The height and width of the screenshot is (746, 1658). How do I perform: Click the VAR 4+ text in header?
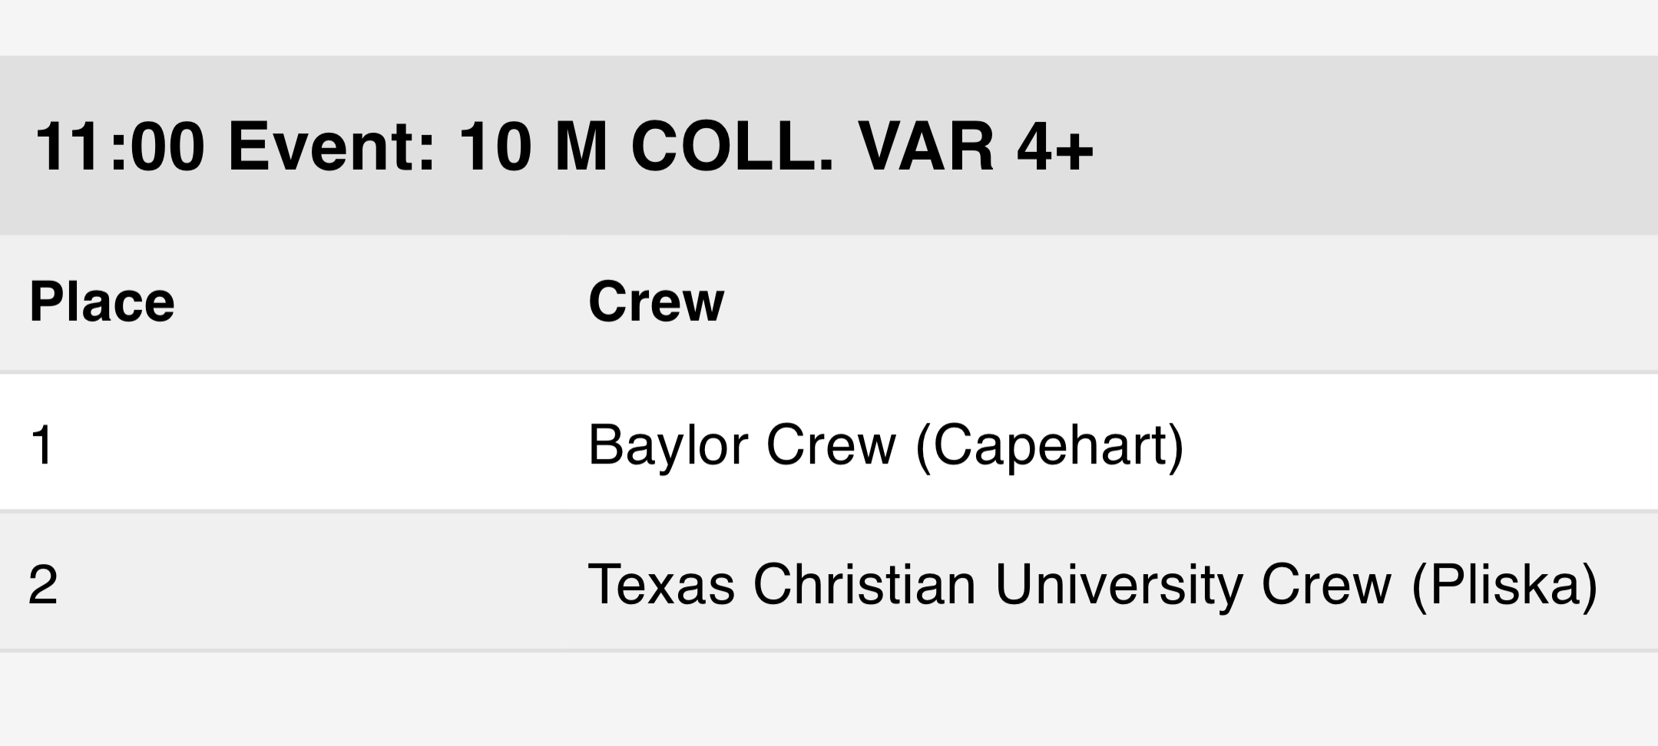(x=975, y=147)
